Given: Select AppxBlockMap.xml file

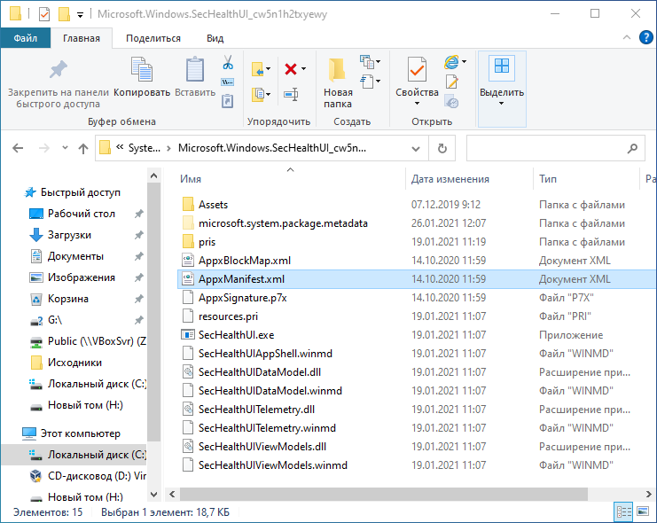Looking at the screenshot, I should (x=245, y=261).
